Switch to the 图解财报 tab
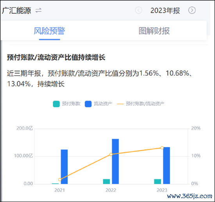The image size is (215, 202). click(154, 31)
